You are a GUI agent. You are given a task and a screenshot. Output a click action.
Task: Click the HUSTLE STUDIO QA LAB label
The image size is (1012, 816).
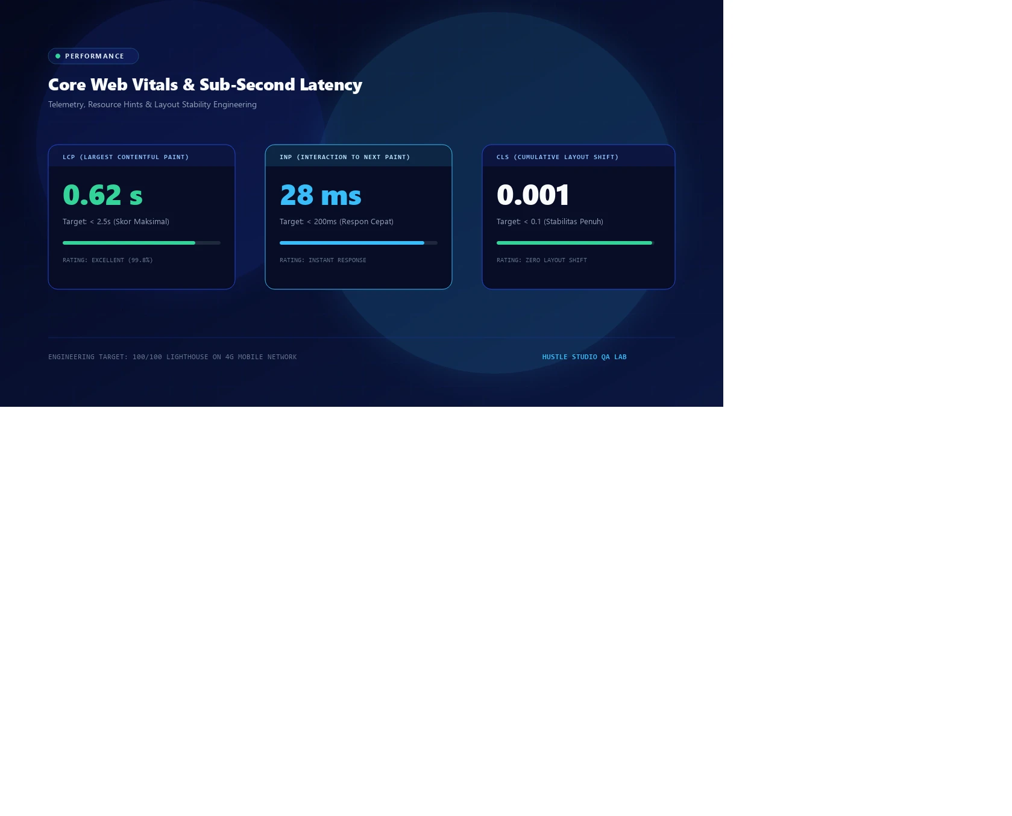584,357
